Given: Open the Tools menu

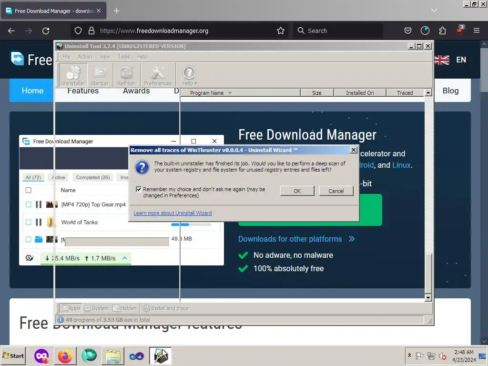Looking at the screenshot, I should 123,57.
